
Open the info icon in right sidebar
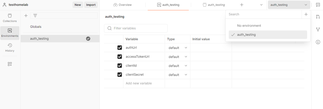pos(318,42)
